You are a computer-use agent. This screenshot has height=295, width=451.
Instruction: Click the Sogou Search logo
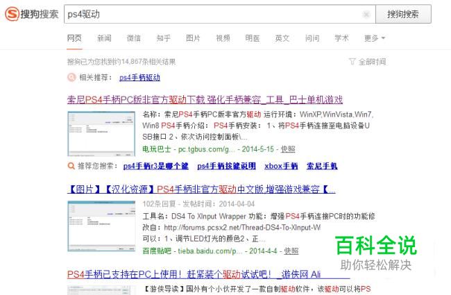coord(32,14)
